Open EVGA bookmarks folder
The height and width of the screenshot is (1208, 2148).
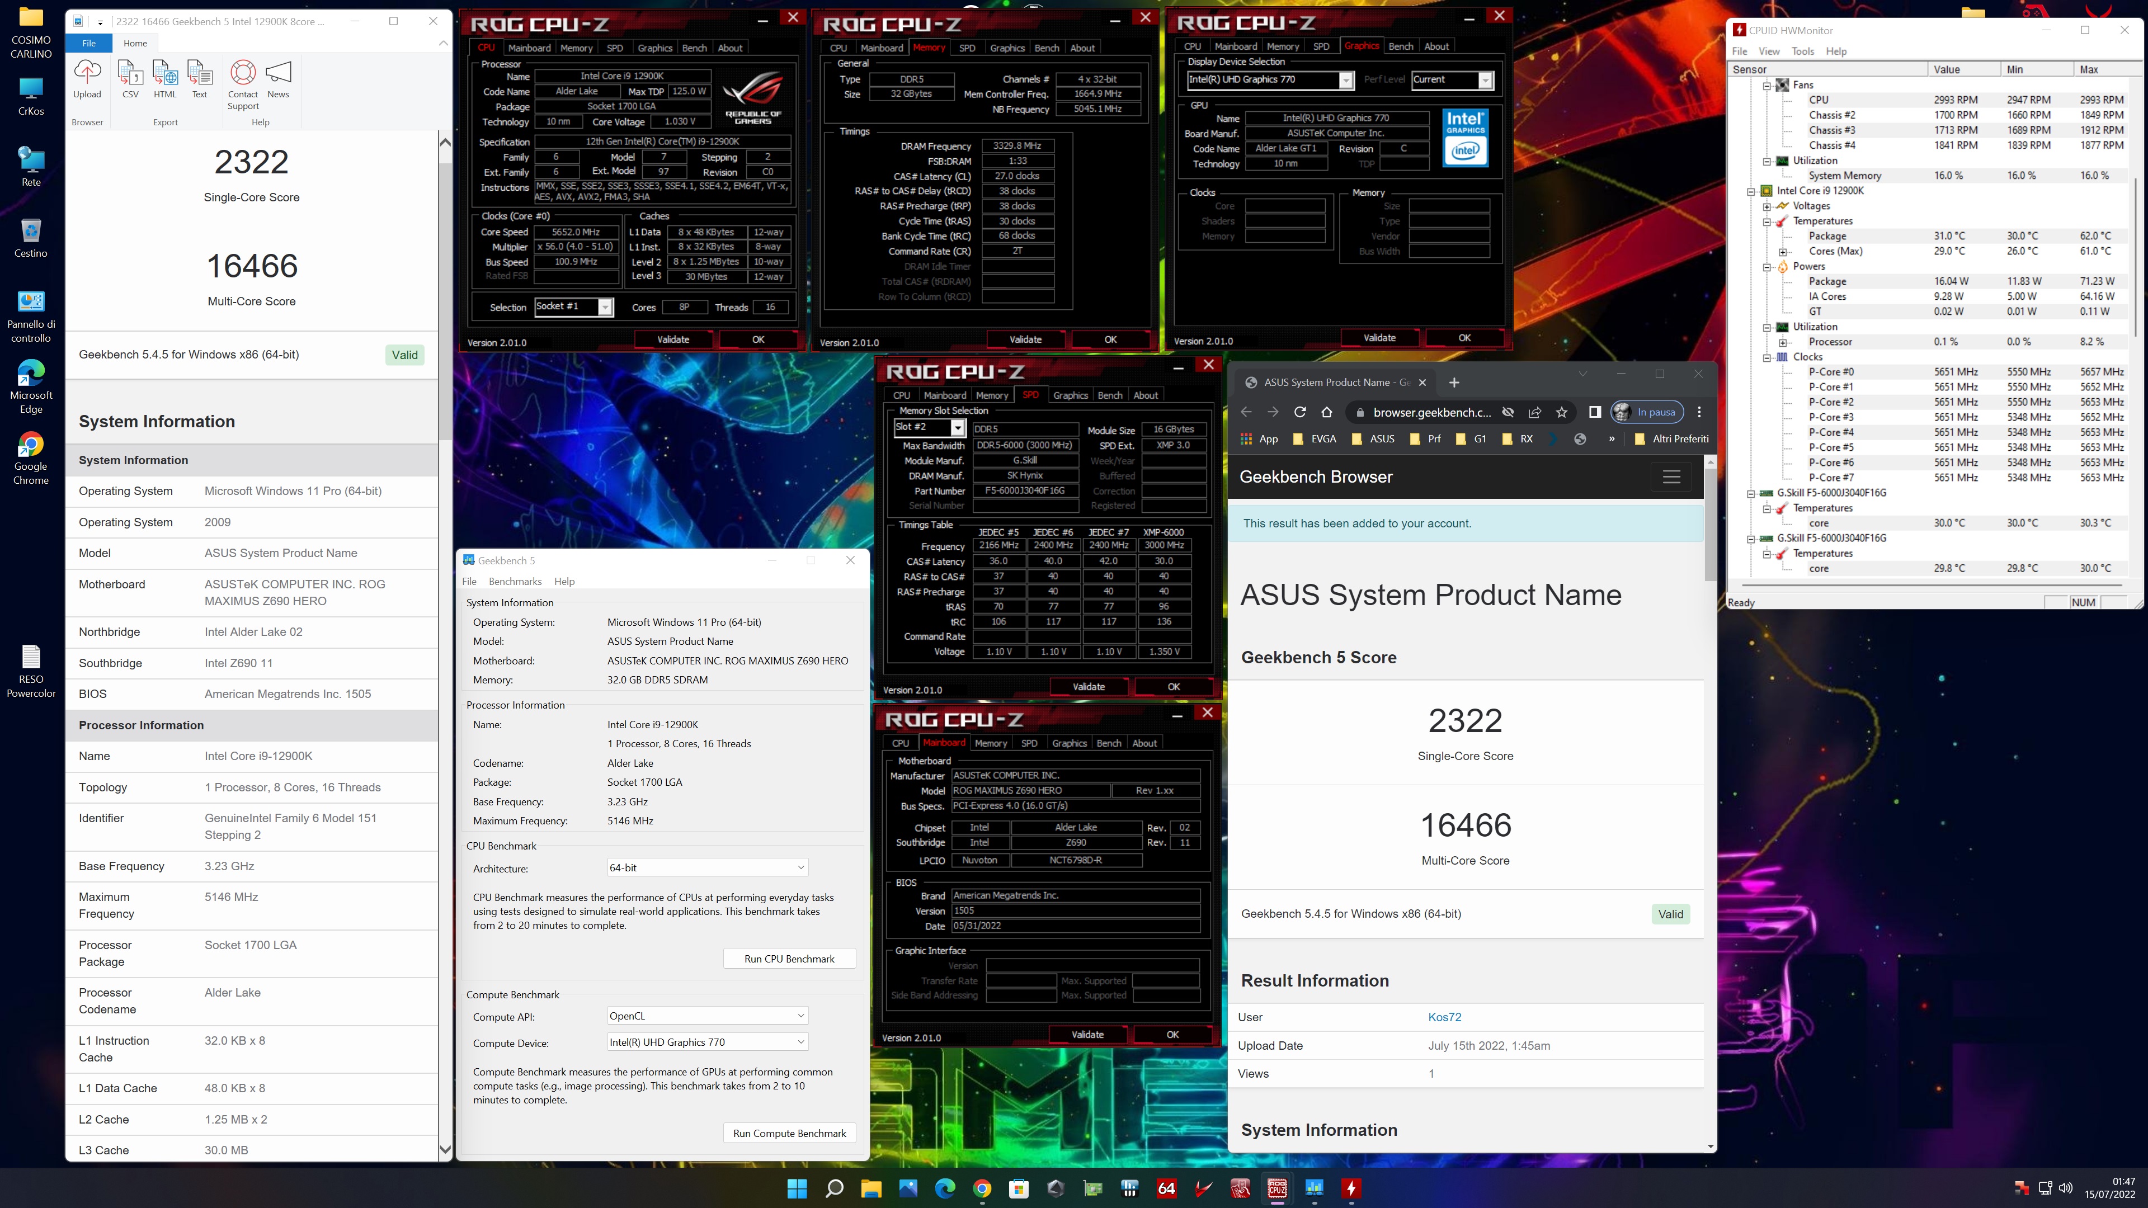point(1314,438)
